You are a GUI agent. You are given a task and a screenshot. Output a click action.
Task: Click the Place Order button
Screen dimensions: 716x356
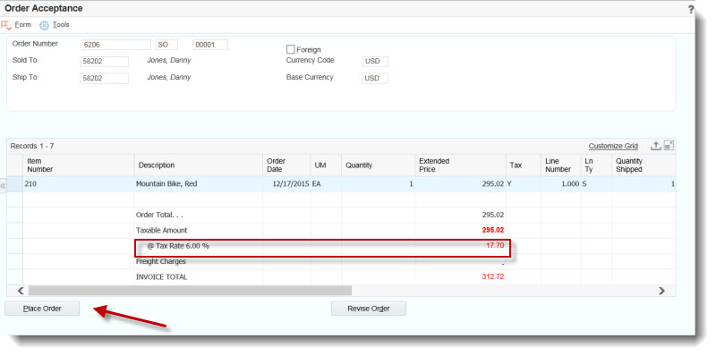[x=42, y=309]
